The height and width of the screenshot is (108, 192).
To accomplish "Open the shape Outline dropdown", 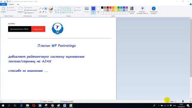I will [78, 7].
